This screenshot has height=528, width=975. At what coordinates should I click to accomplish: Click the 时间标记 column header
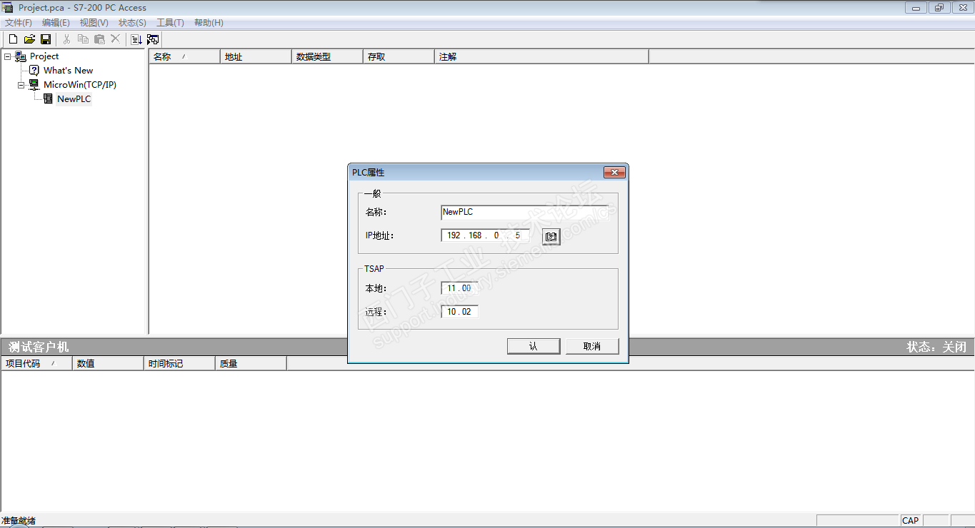(x=179, y=364)
